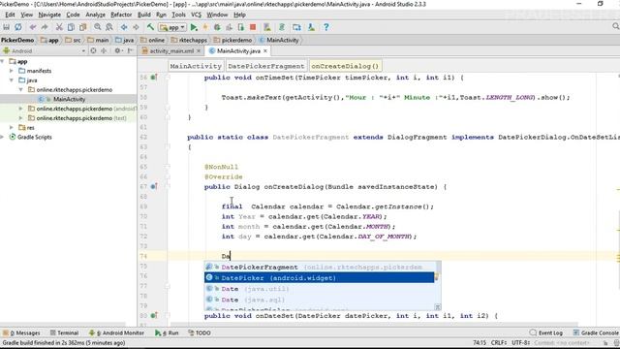The image size is (620, 349).
Task: Click the Cut scissors icon
Action: point(59,27)
